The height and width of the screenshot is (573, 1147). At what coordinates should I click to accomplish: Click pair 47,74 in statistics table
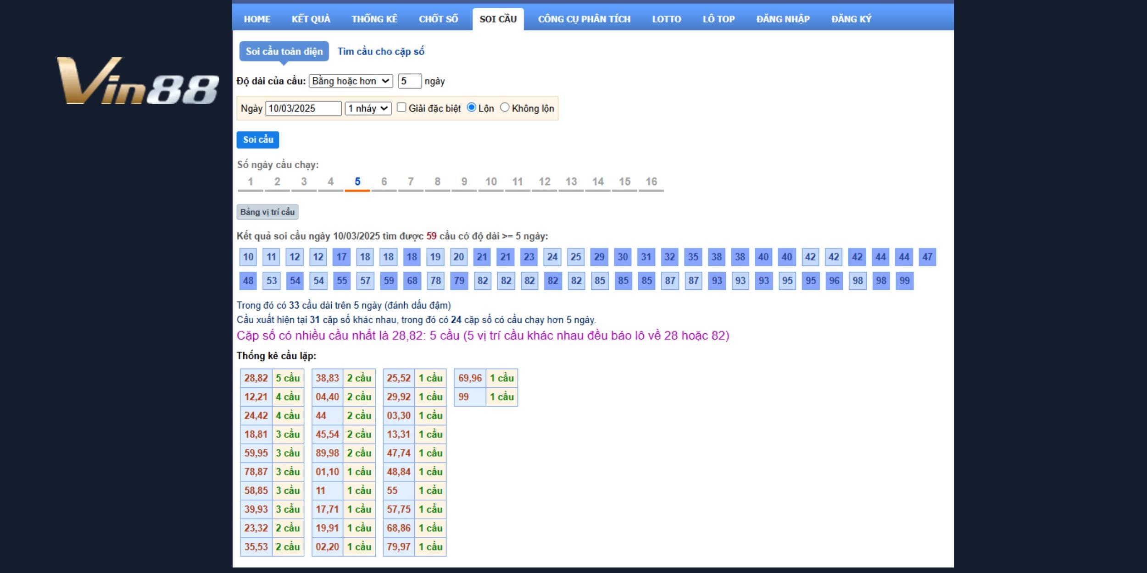[399, 453]
